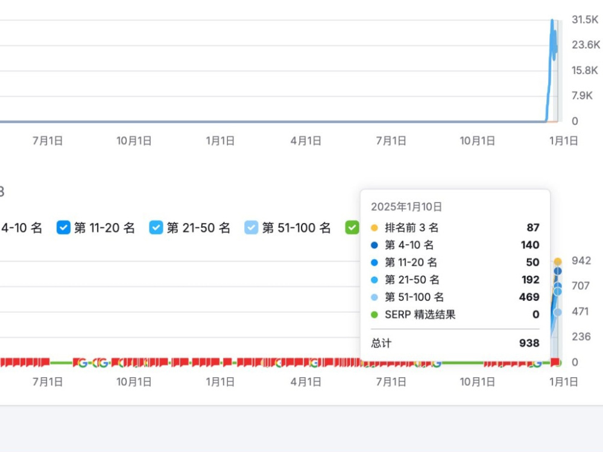The height and width of the screenshot is (452, 603).
Task: Click the tooltip date 2025年1月10日
Action: 406,207
